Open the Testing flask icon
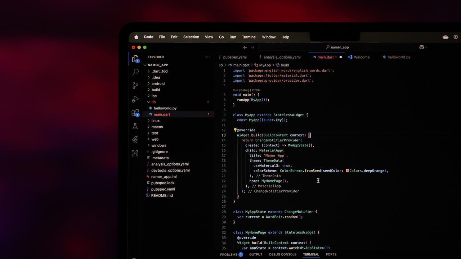 coord(135,126)
